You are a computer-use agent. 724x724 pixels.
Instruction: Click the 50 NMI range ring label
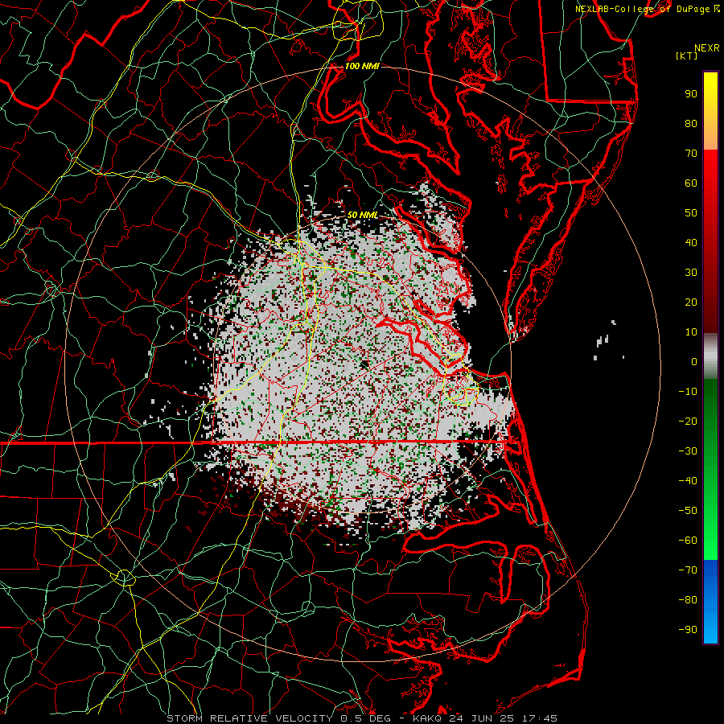pos(363,215)
